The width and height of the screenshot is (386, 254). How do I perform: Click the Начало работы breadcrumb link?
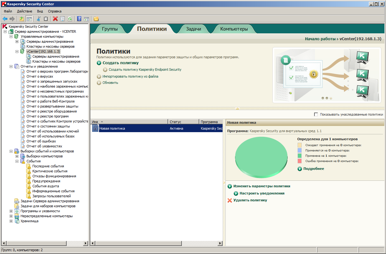(320, 39)
